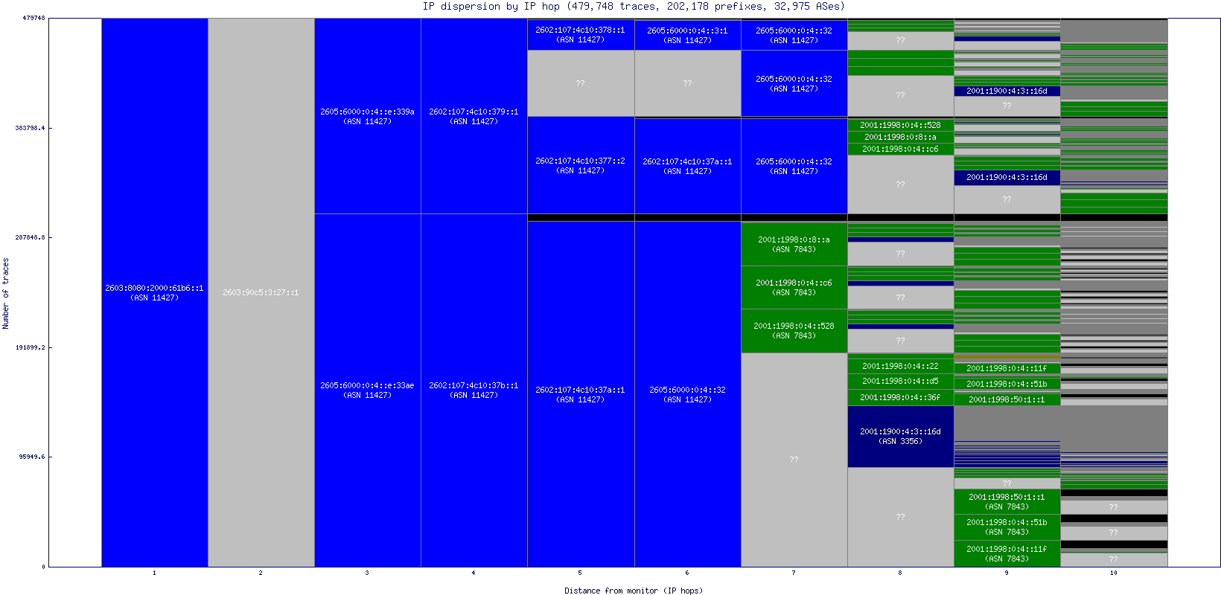The image size is (1221, 595).
Task: Click the block labeled 2605:6000:0:4::e:339a
Action: click(368, 116)
